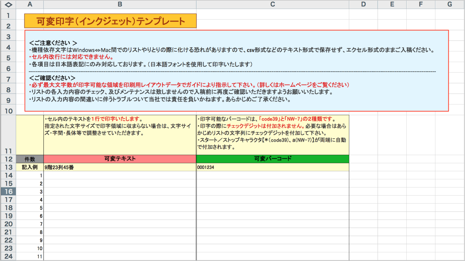Select the example cell 9階23列45番
465x261 pixels.
click(120, 167)
